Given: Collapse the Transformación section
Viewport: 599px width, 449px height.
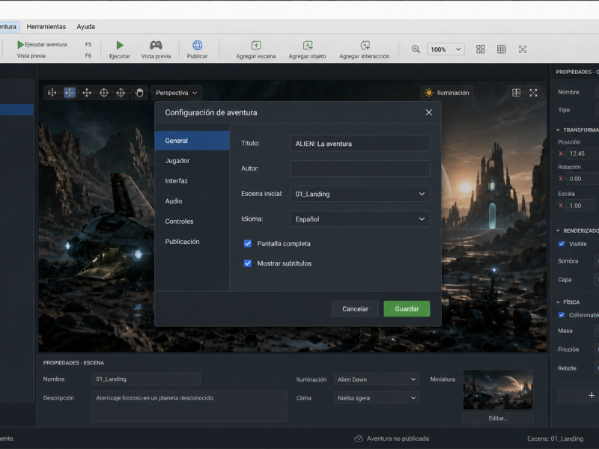Looking at the screenshot, I should coord(558,130).
